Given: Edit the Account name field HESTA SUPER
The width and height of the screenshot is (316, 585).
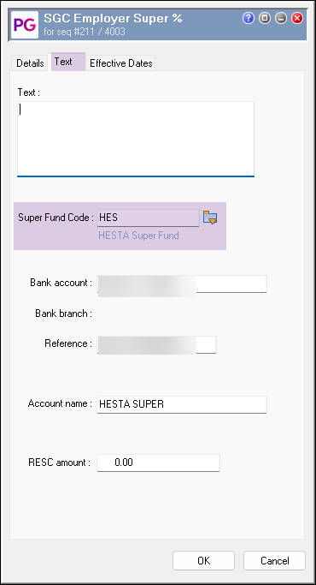Looking at the screenshot, I should point(182,404).
